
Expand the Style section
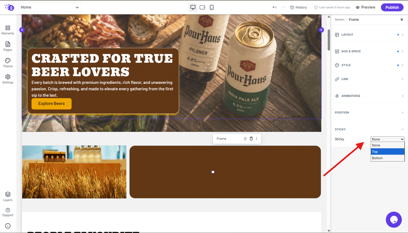coord(369,65)
